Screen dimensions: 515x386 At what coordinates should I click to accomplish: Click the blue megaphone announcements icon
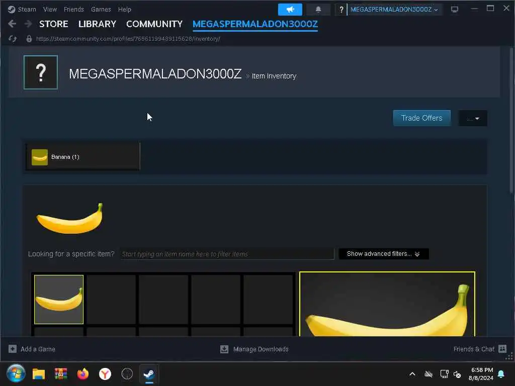(290, 10)
